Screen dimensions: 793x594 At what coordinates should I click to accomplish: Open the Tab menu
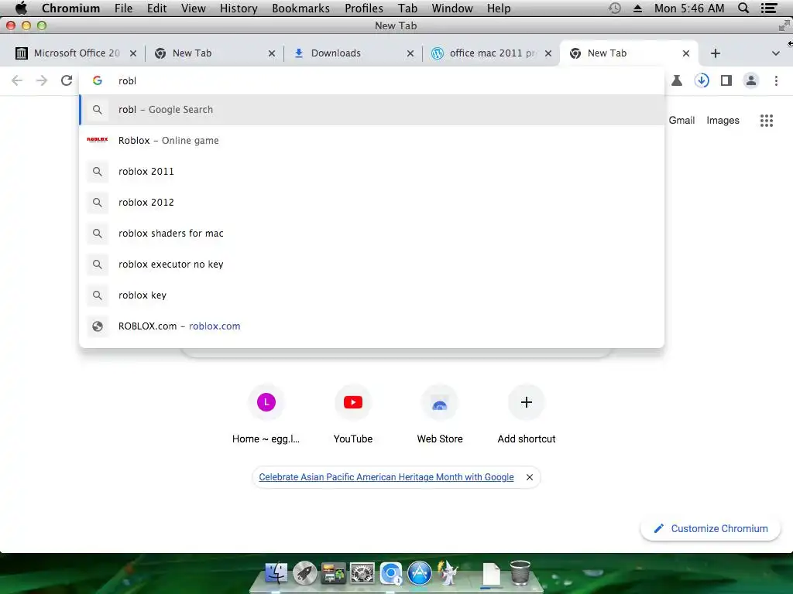(x=407, y=9)
